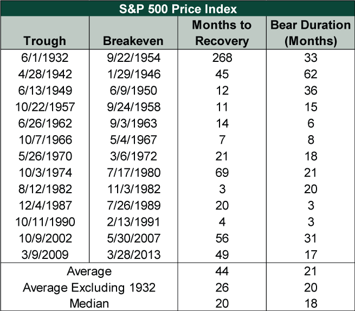The image size is (355, 311).
Task: Select the 10/22/1957 trough date
Action: (x=44, y=107)
